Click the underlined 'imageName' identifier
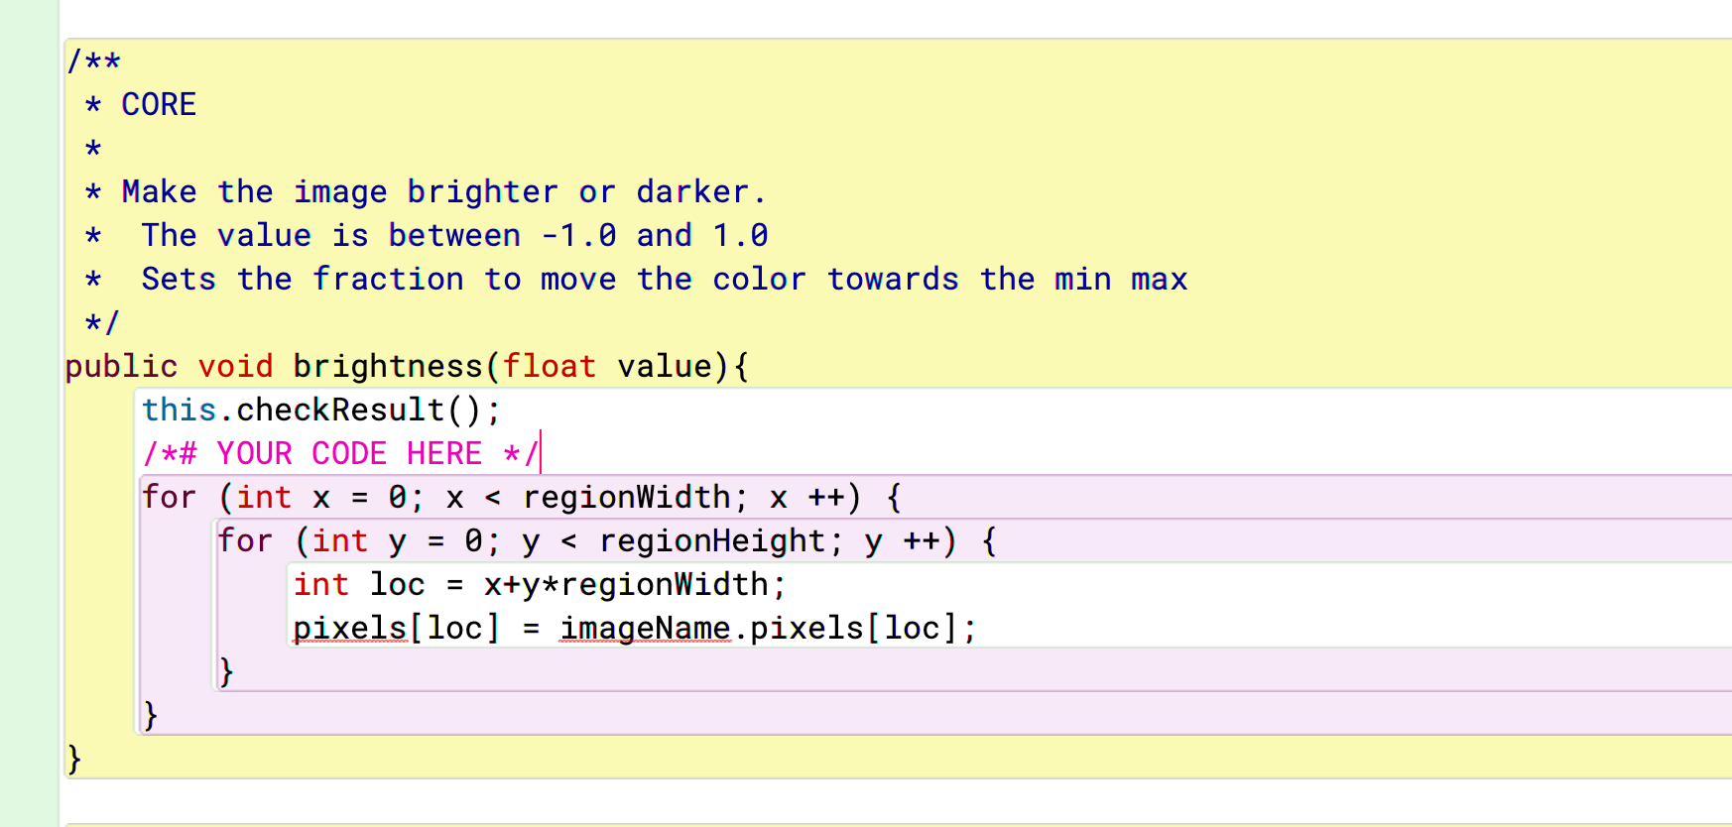This screenshot has width=1732, height=827. (x=645, y=628)
